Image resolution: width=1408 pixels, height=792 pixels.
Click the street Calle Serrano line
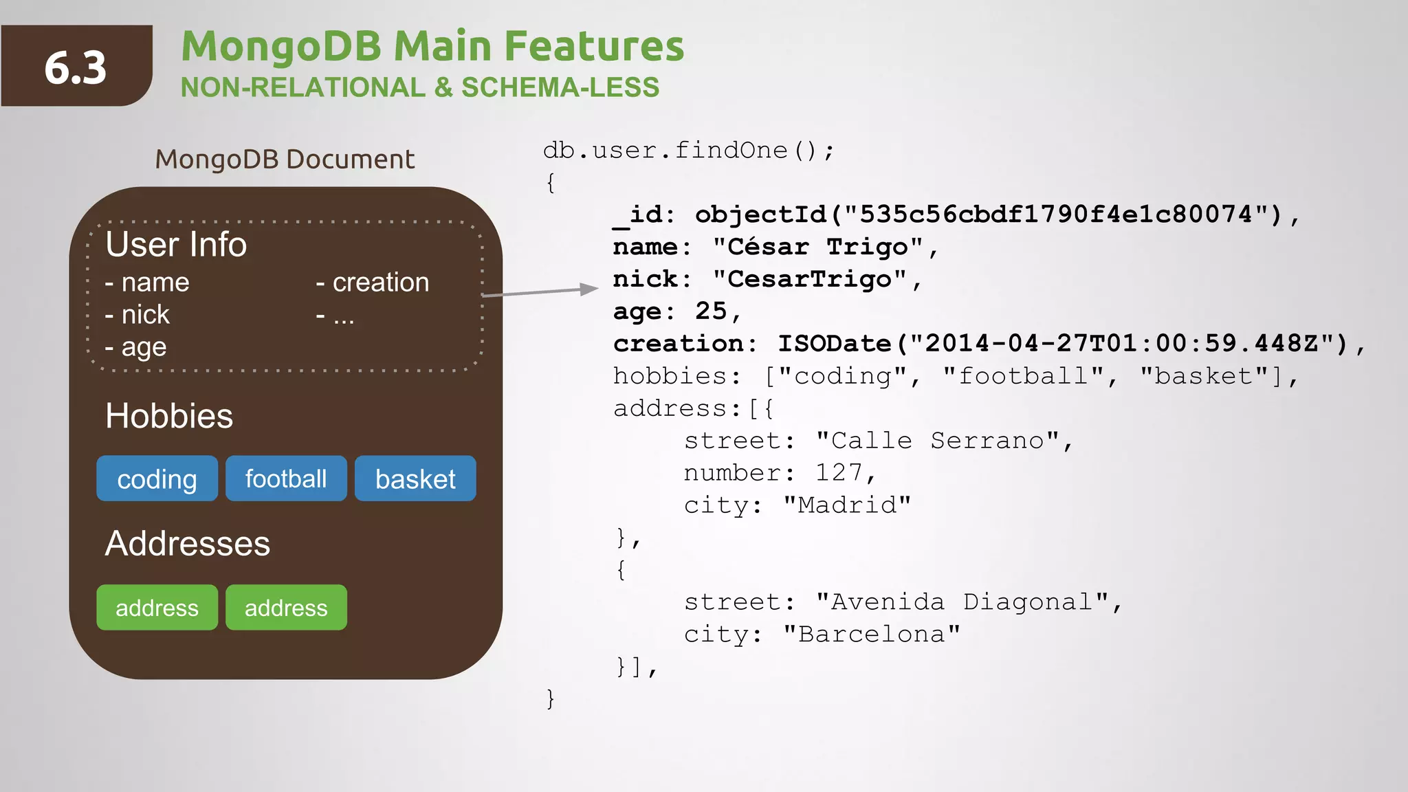[879, 440]
